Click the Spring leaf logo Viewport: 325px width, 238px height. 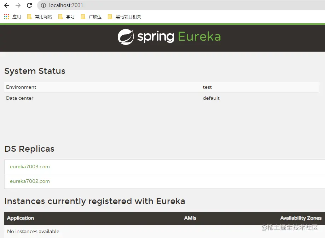[126, 37]
